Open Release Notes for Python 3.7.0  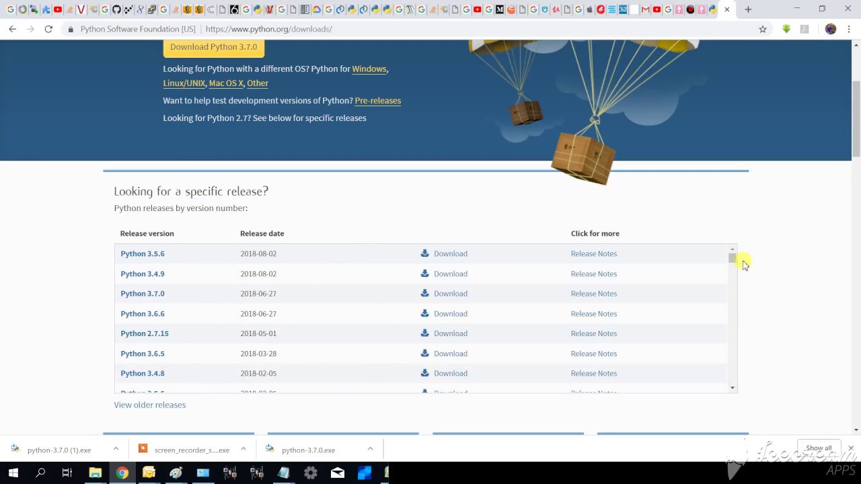tap(594, 293)
